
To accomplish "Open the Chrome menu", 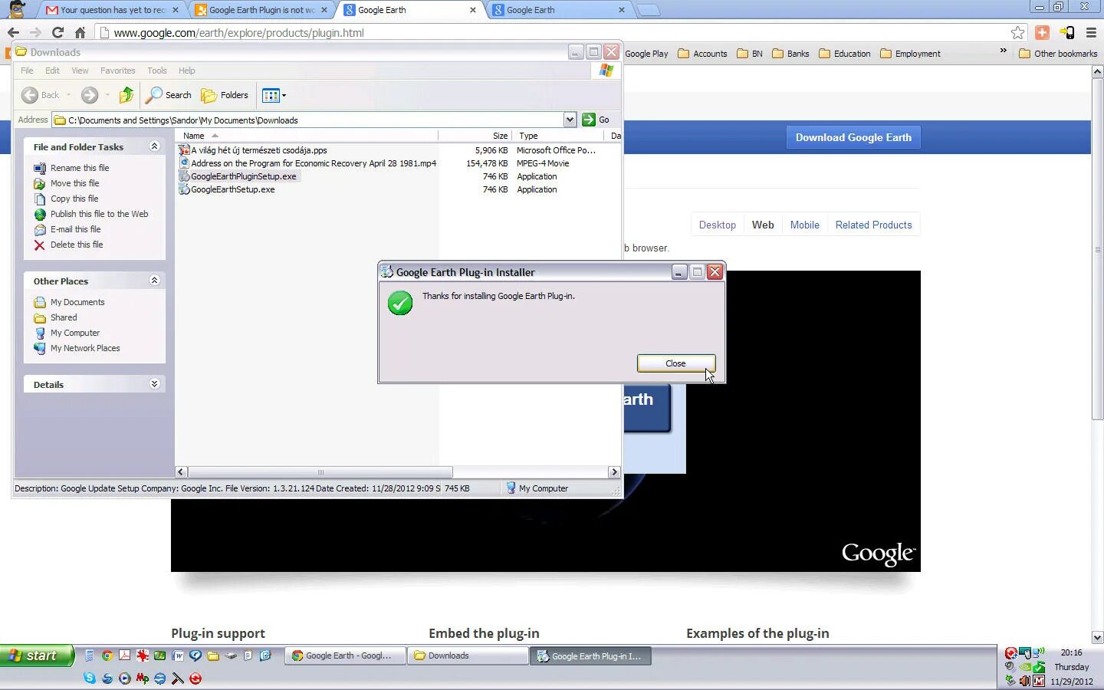I will (1091, 32).
